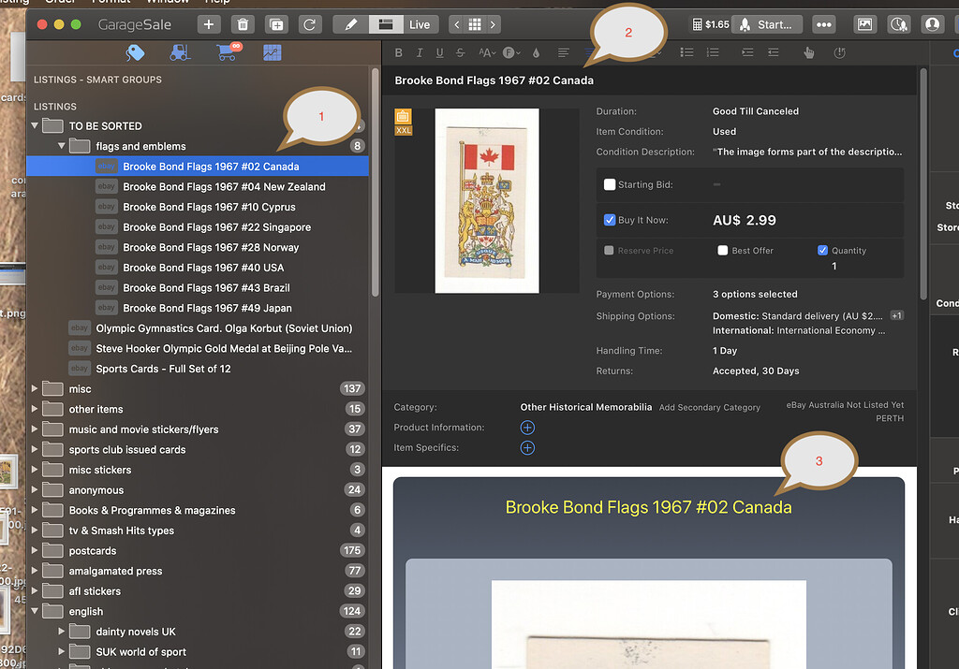Collapse the english folder

(x=35, y=611)
